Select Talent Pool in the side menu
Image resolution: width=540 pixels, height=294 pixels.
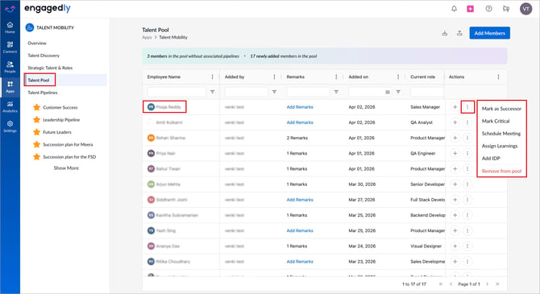pyautogui.click(x=38, y=81)
